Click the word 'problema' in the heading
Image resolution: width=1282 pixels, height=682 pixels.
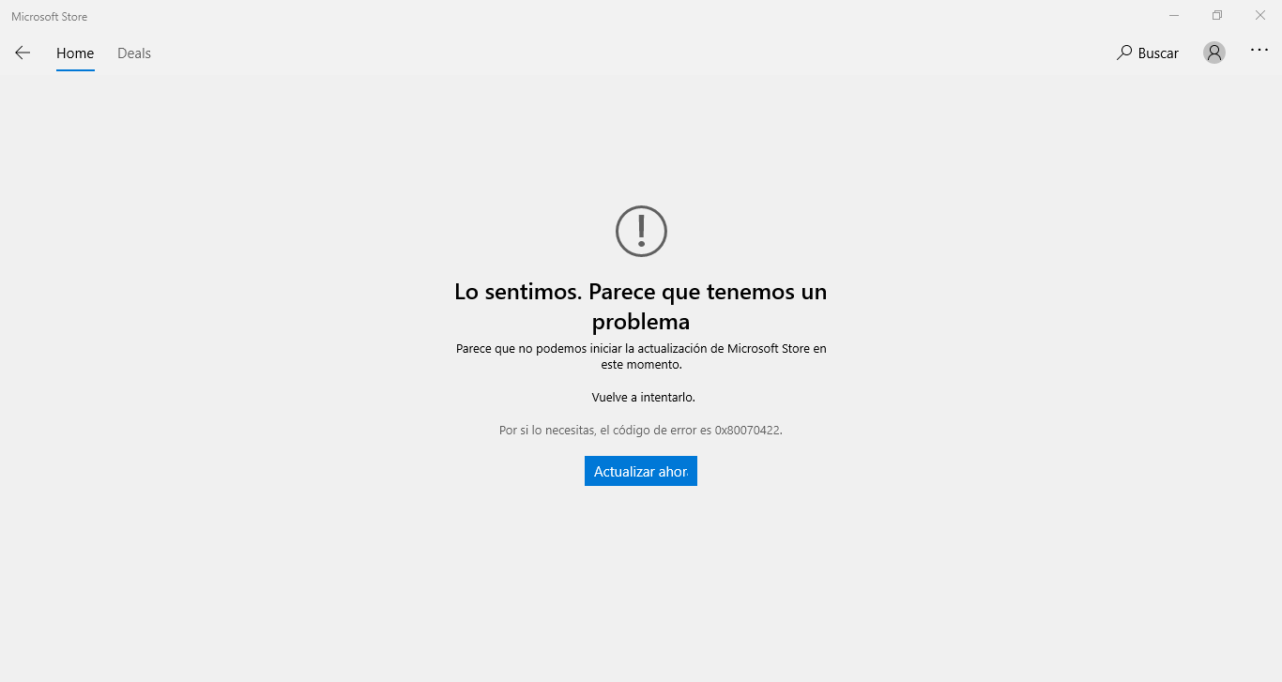pos(641,322)
